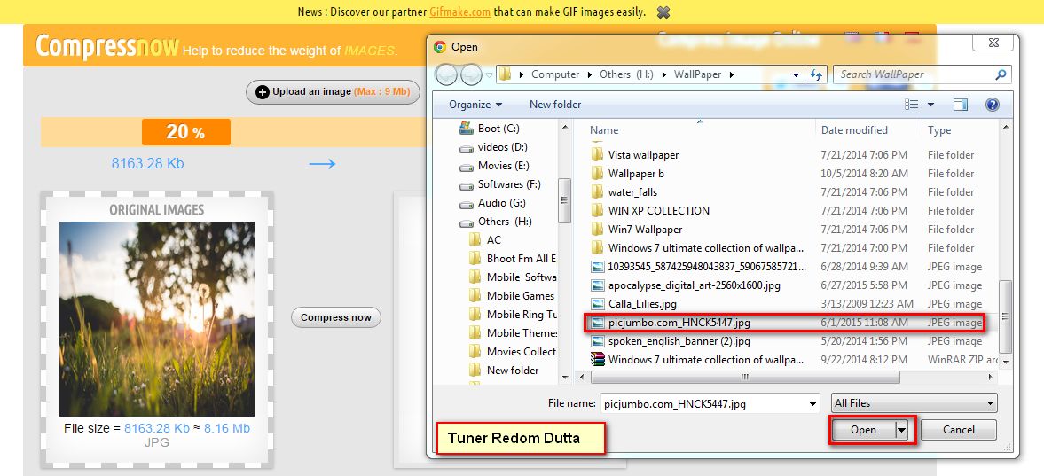The width and height of the screenshot is (1044, 476).
Task: Click the Compressnow logo
Action: pyautogui.click(x=106, y=46)
